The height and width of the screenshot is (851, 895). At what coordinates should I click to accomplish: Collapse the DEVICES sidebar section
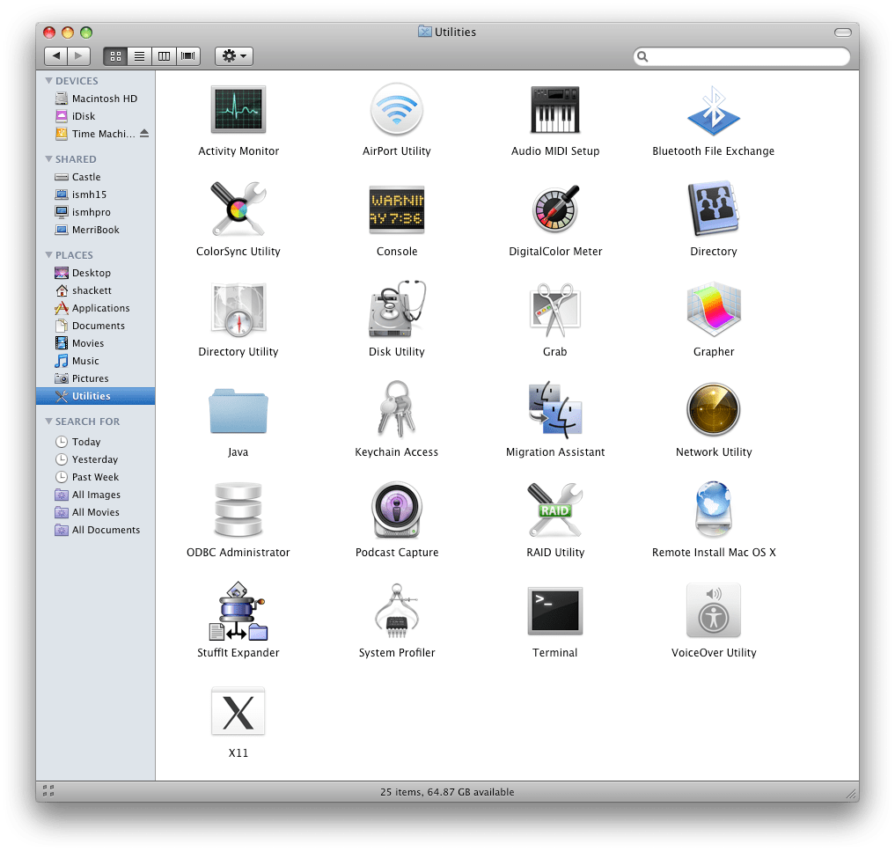pos(49,81)
